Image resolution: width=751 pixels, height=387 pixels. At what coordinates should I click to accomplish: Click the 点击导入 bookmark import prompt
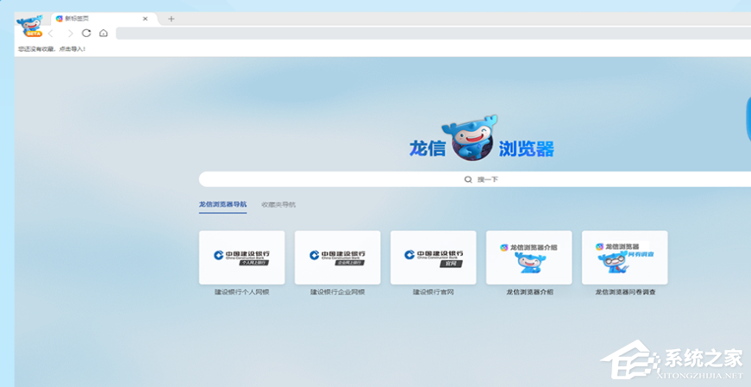(x=72, y=49)
